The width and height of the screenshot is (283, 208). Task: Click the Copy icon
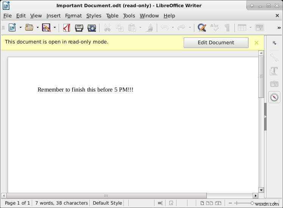pyautogui.click(x=120, y=28)
